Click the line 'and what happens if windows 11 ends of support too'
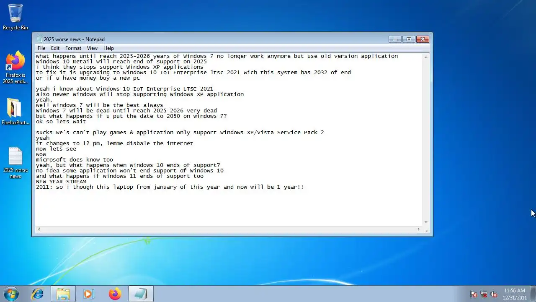This screenshot has height=302, width=536. pyautogui.click(x=120, y=176)
